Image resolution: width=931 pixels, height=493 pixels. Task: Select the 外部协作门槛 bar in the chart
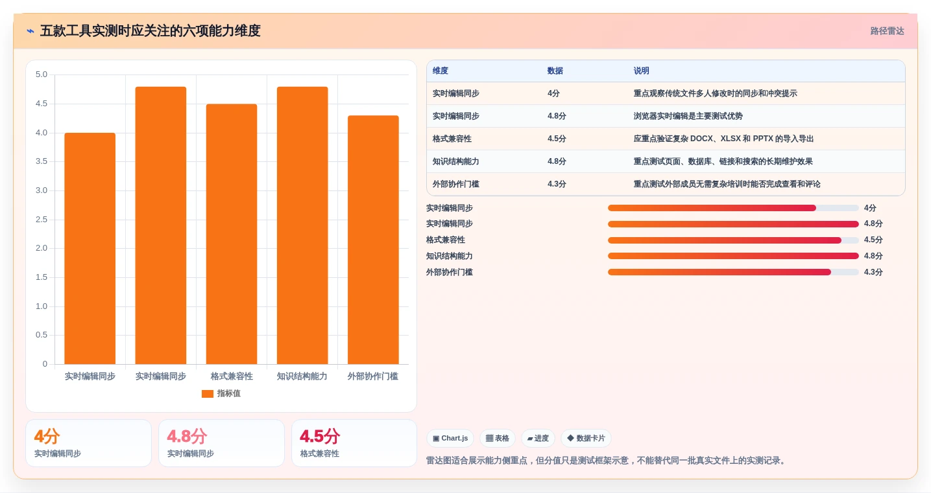point(373,240)
